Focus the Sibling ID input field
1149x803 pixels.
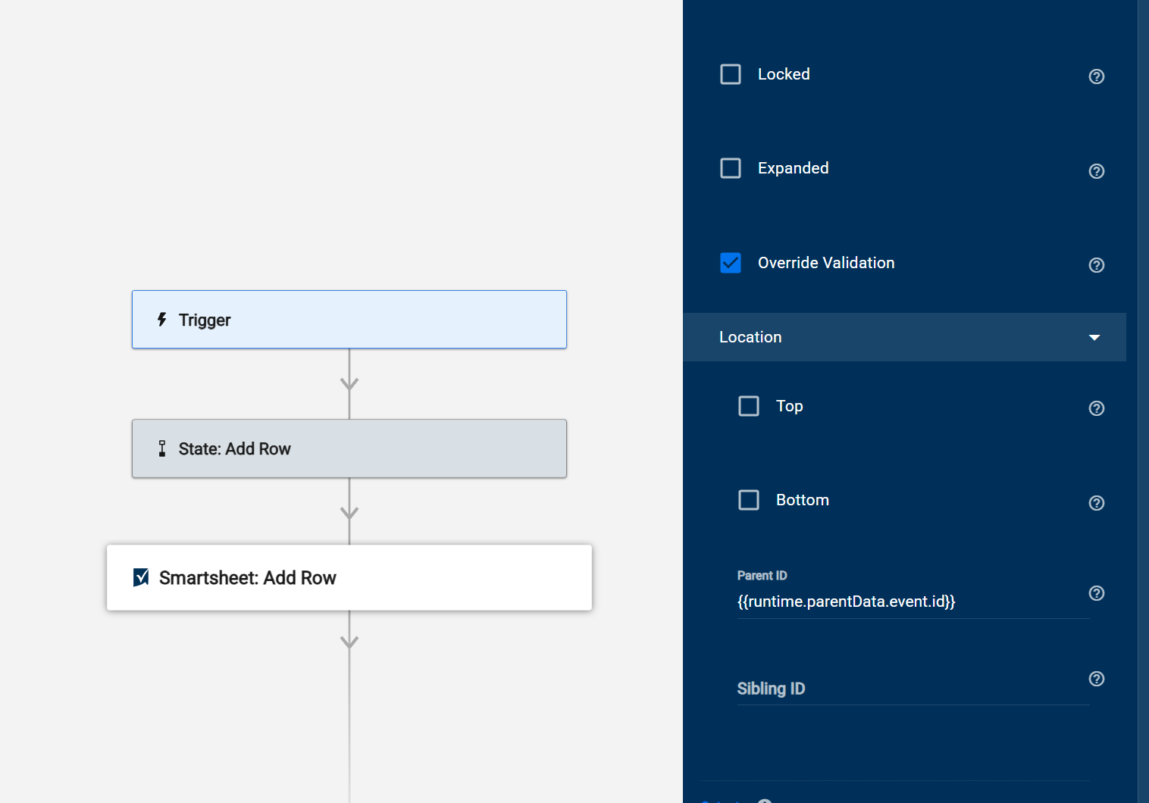[909, 689]
